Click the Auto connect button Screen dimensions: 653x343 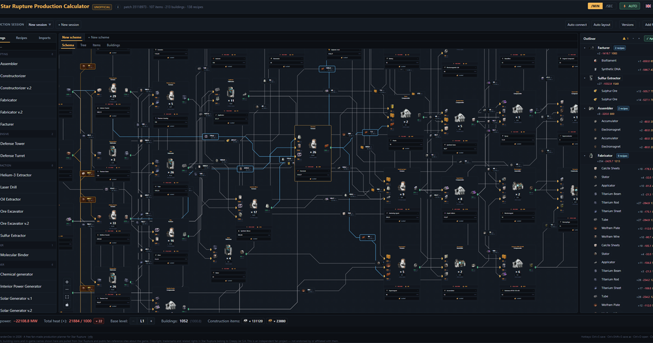577,24
